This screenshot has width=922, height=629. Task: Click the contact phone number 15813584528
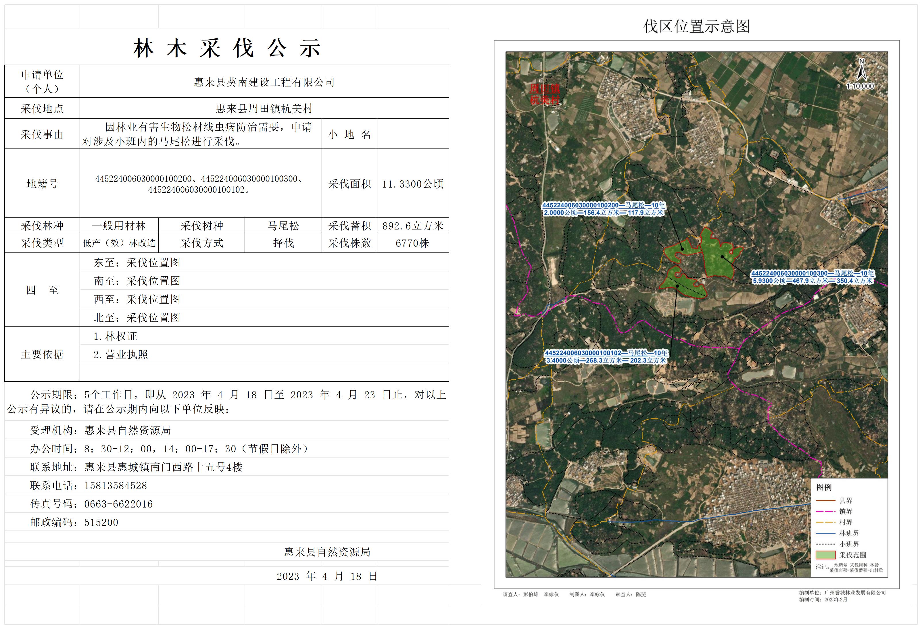tap(116, 485)
